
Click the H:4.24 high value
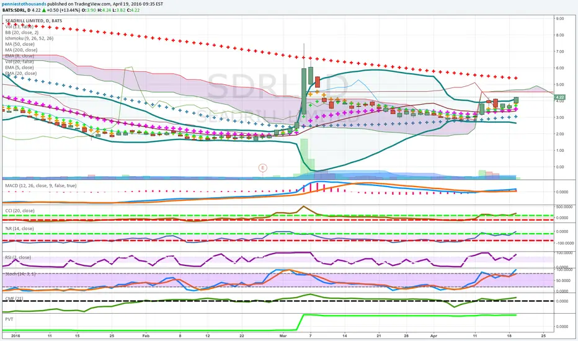[x=104, y=10]
